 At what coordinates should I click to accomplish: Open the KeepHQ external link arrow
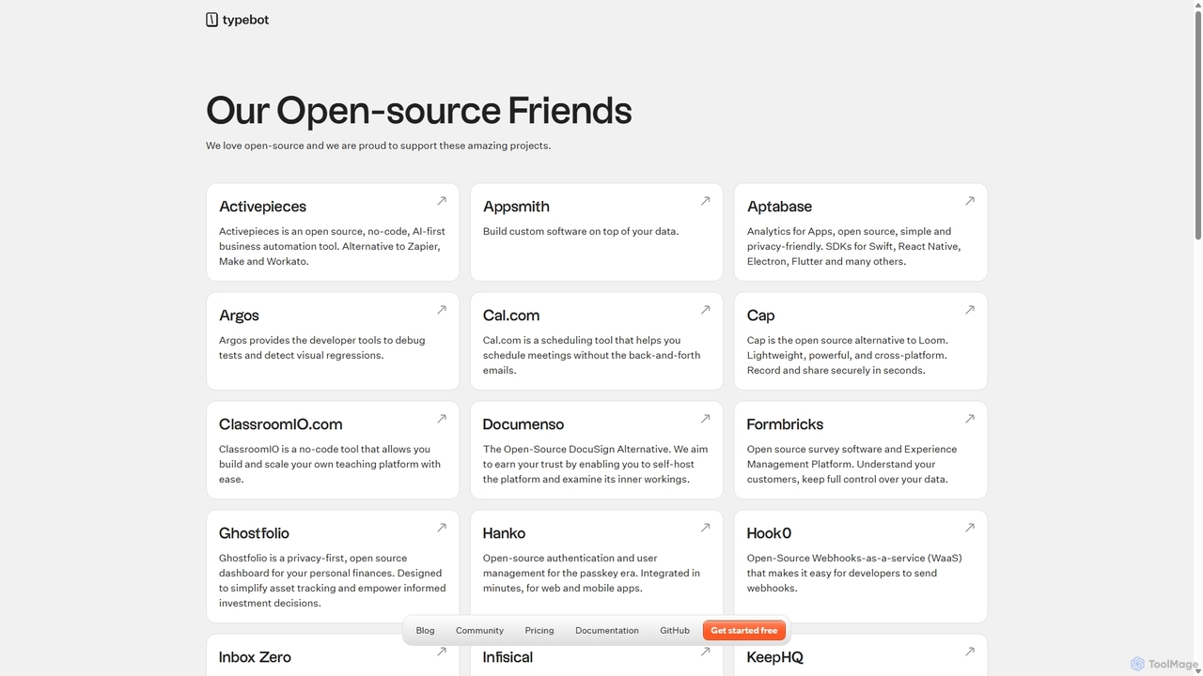pyautogui.click(x=970, y=652)
